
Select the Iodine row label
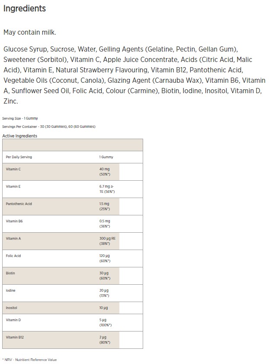click(x=11, y=290)
